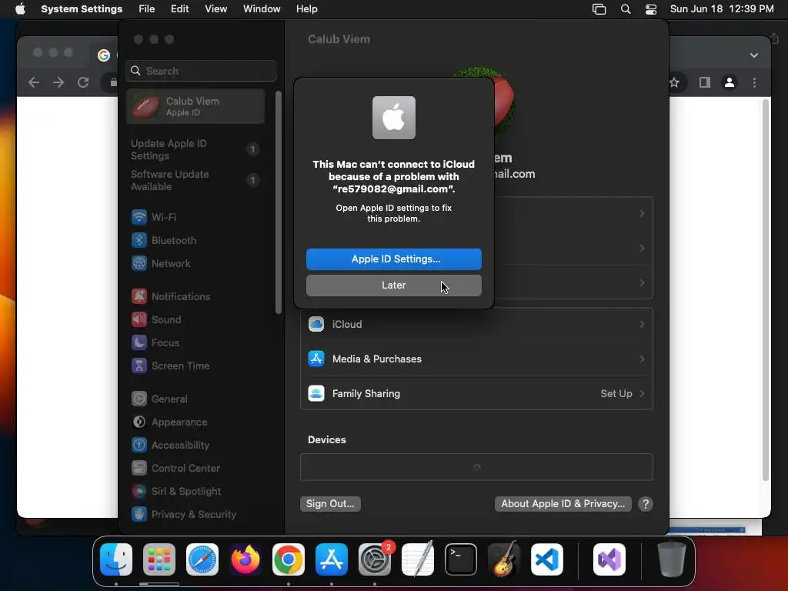The image size is (788, 591).
Task: Dismiss dialog with Later button
Action: tap(393, 285)
